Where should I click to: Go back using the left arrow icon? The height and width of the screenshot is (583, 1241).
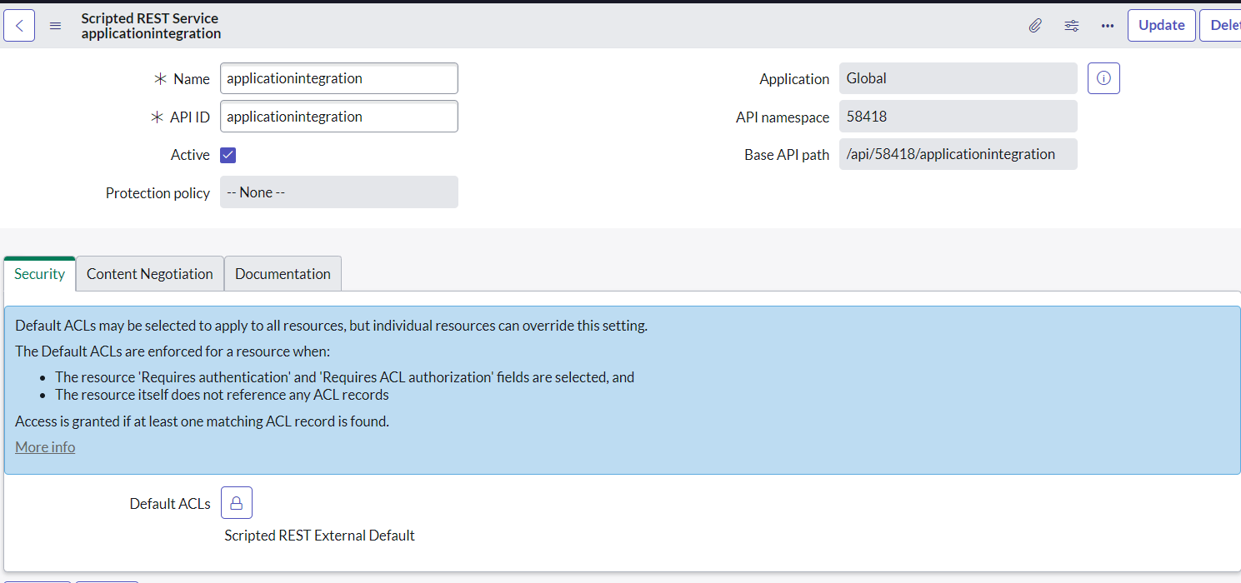tap(19, 25)
